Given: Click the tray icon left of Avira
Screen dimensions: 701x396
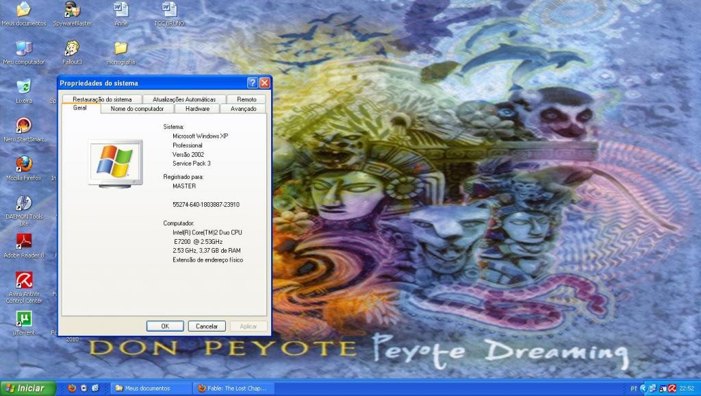Looking at the screenshot, I should point(663,388).
